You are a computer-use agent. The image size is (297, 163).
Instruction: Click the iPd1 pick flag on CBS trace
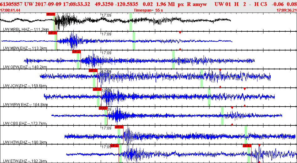pyautogui.click(x=103, y=108)
